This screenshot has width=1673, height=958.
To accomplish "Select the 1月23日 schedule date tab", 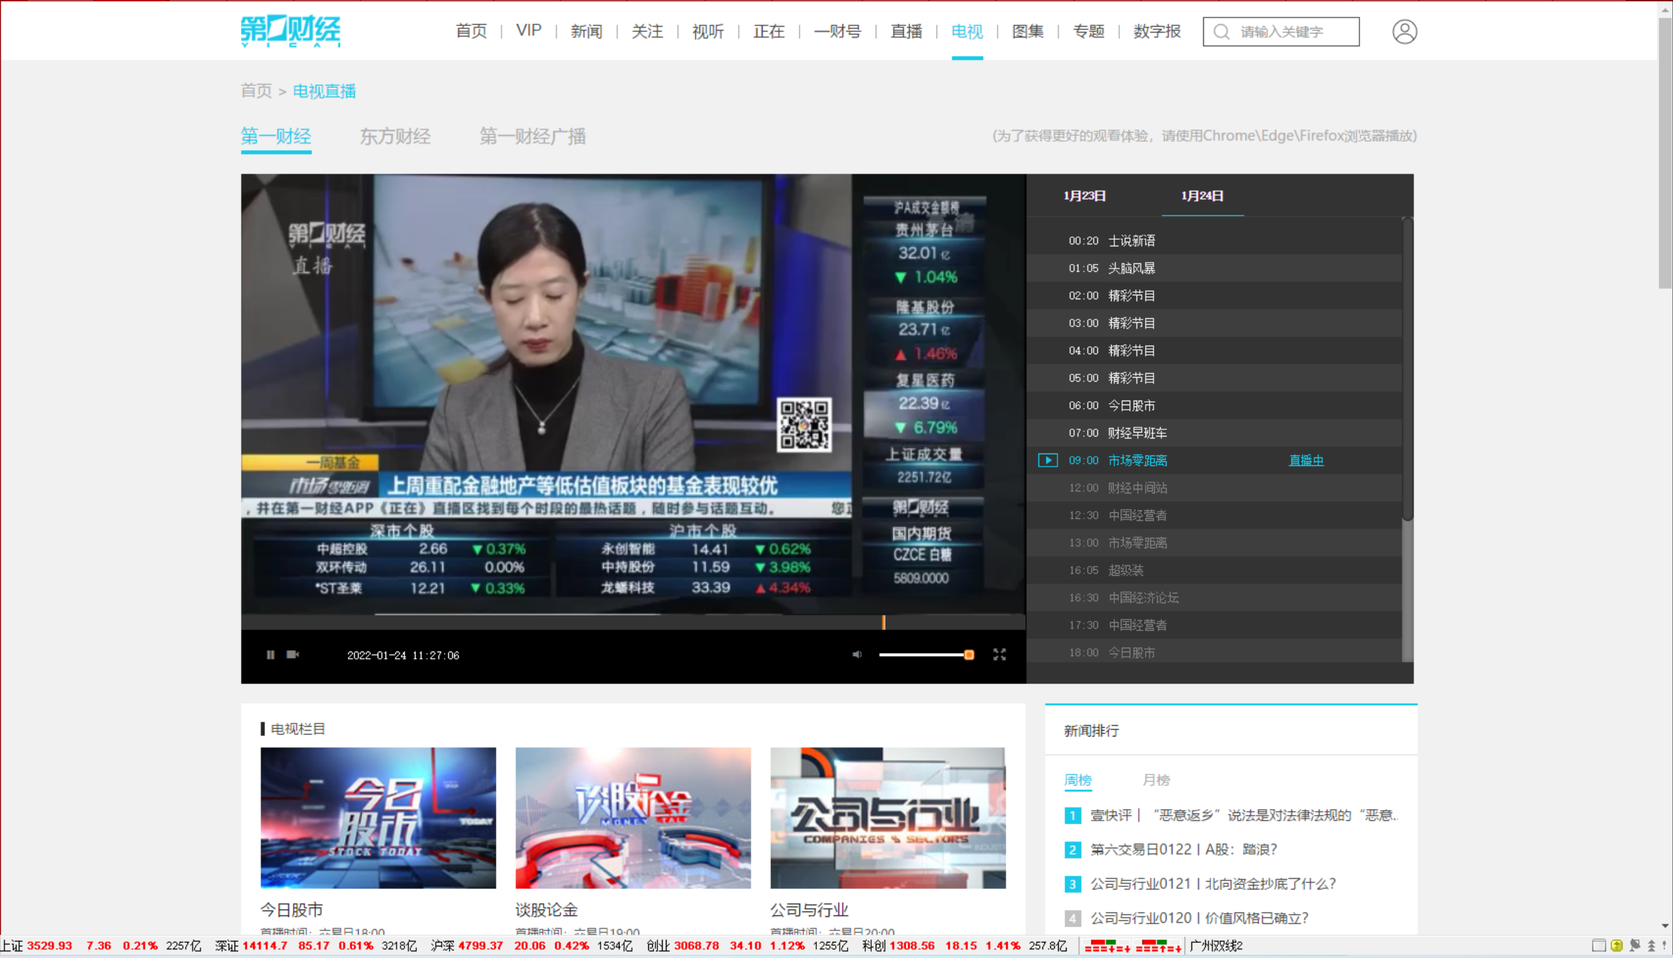I will (1084, 196).
